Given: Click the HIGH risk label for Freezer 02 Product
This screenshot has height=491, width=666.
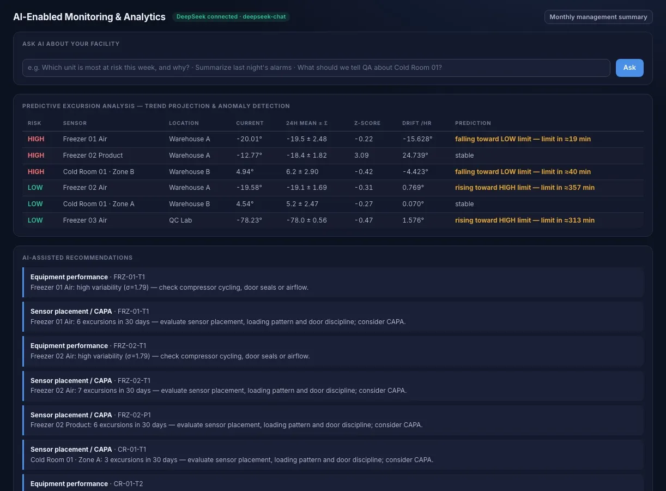Looking at the screenshot, I should pos(36,155).
